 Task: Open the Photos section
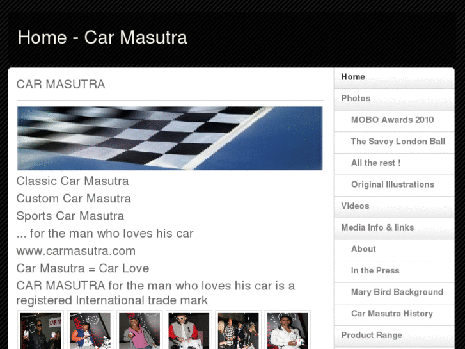(394, 99)
